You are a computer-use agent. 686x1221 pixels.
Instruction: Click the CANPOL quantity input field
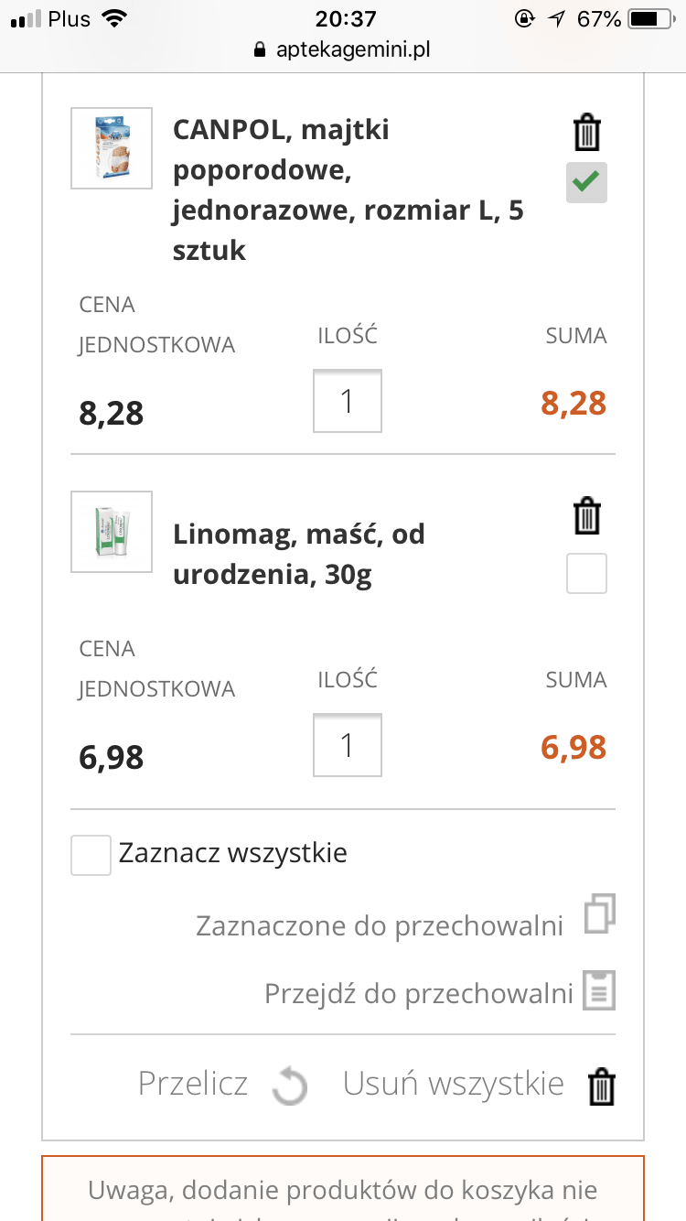pyautogui.click(x=348, y=401)
